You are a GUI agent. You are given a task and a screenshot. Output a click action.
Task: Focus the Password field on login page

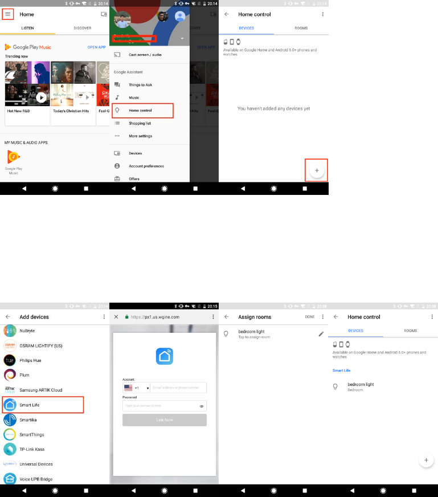coord(165,406)
